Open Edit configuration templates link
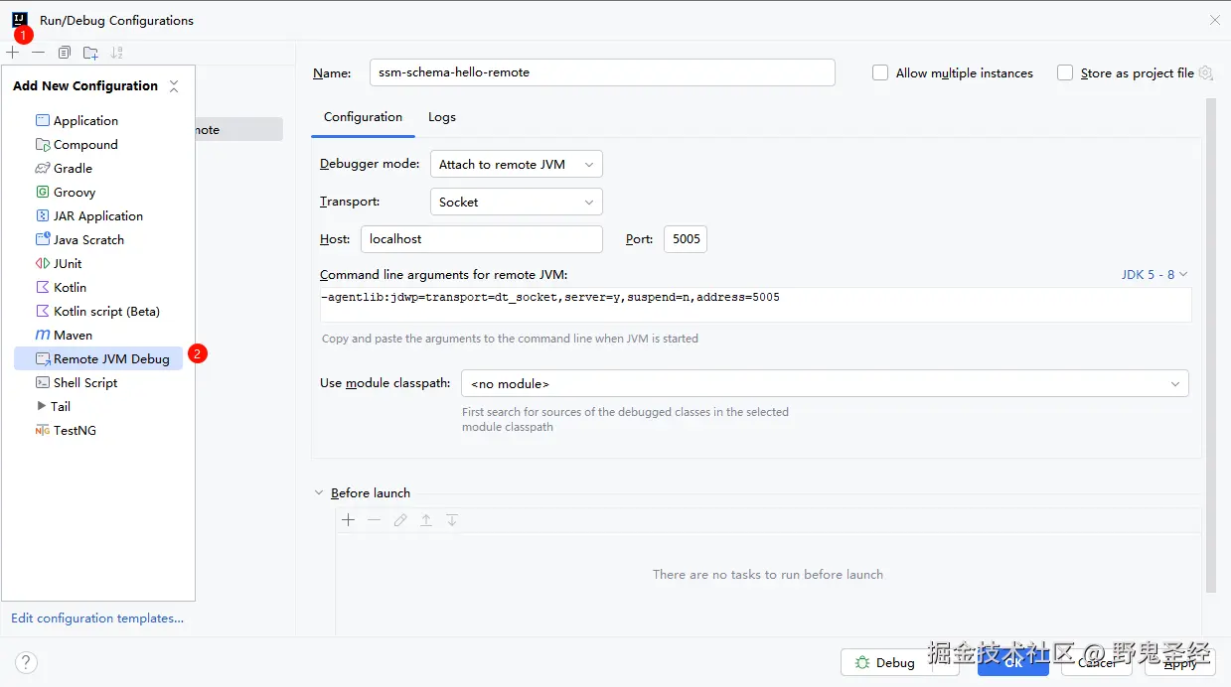 97,618
